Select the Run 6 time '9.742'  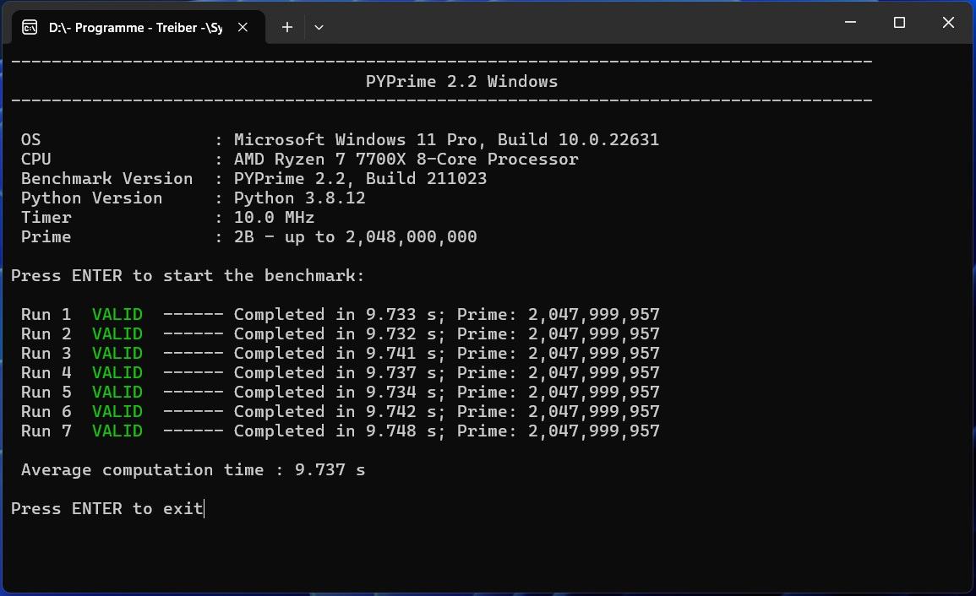(390, 411)
